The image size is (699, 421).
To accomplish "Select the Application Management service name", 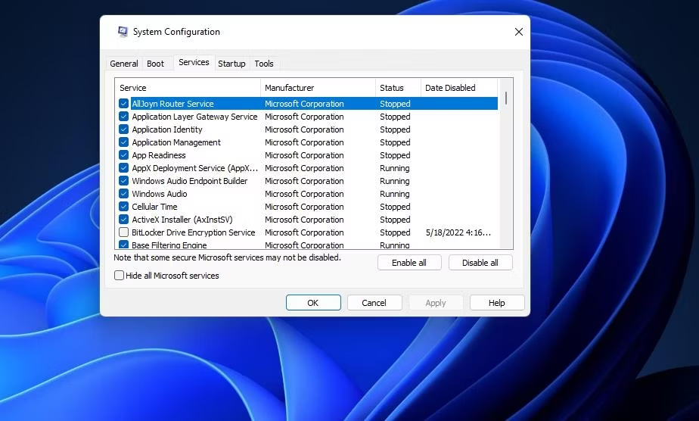I will [176, 142].
